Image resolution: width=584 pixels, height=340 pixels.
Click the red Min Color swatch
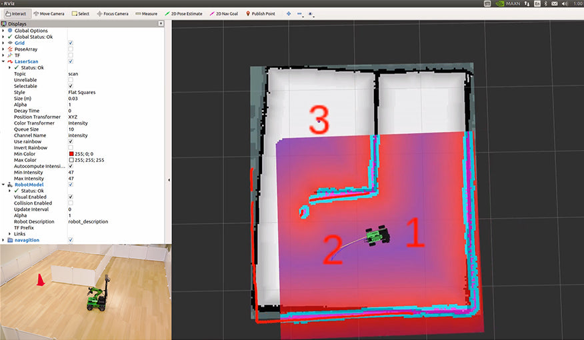[71, 154]
